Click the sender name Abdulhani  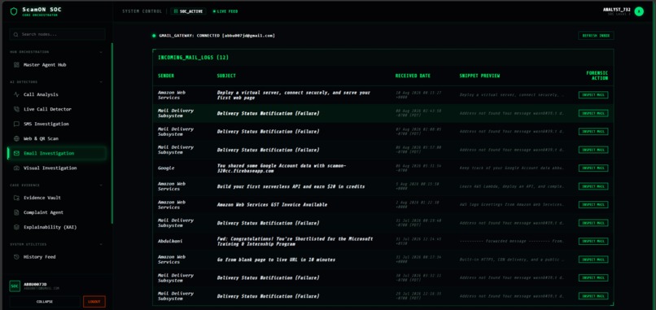pyautogui.click(x=170, y=241)
